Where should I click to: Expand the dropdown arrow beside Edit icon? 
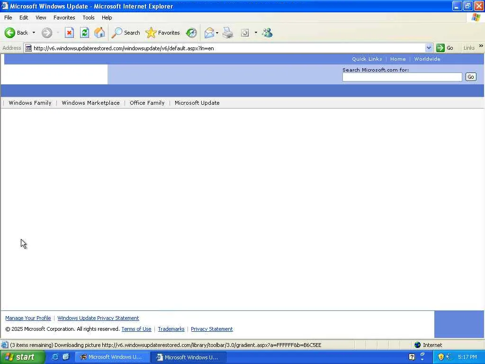[256, 33]
